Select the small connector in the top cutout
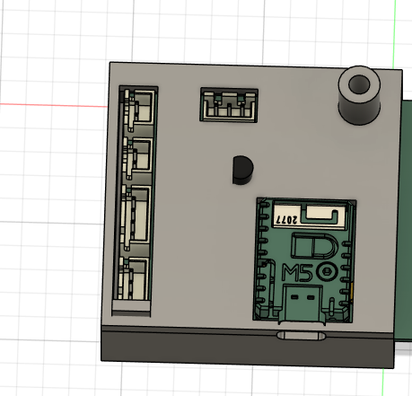The image size is (412, 396). (x=229, y=105)
